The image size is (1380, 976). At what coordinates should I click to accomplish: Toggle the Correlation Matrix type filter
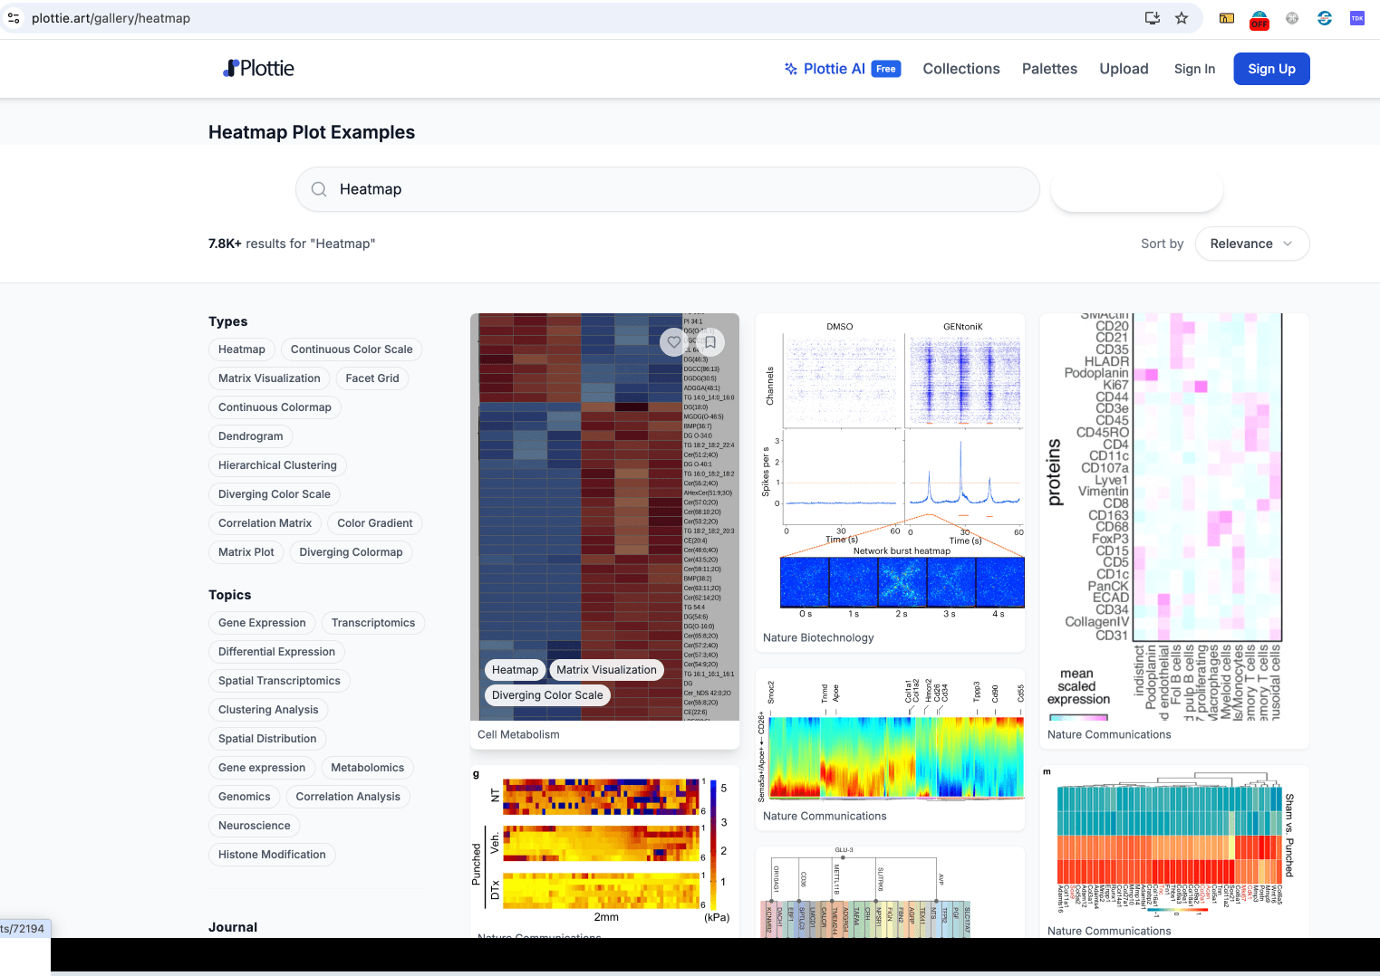point(265,523)
